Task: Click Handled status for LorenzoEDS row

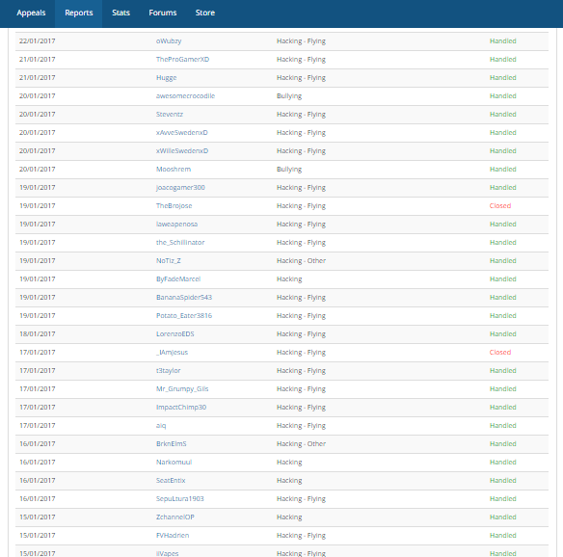Action: pos(502,333)
